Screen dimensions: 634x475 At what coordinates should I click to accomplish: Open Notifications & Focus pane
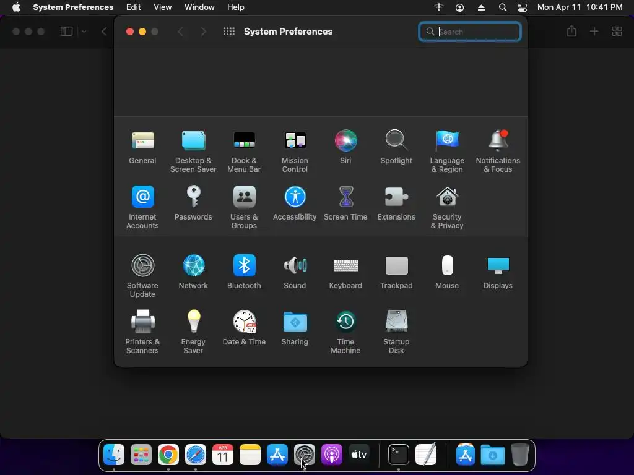pyautogui.click(x=498, y=152)
